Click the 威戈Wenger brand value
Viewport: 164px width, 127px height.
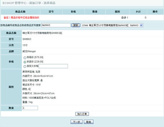pyautogui.click(x=29, y=51)
